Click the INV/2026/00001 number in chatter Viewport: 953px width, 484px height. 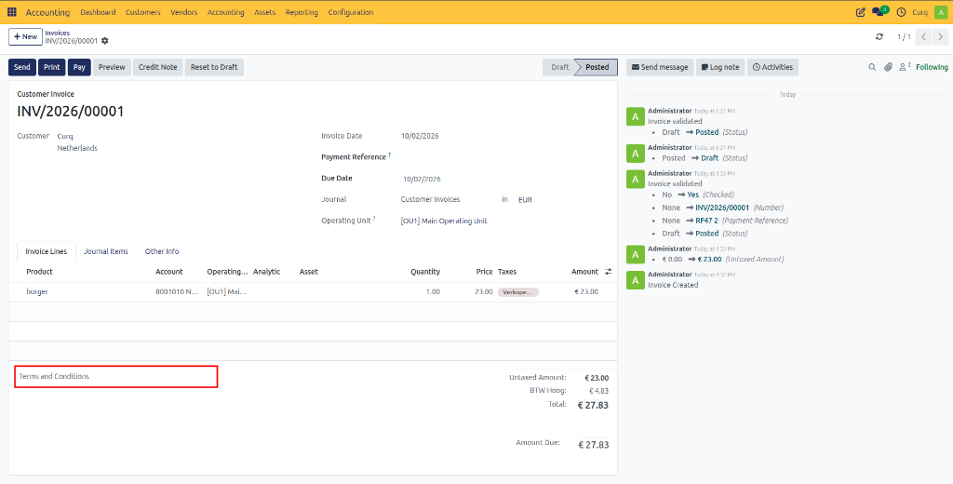coord(722,208)
